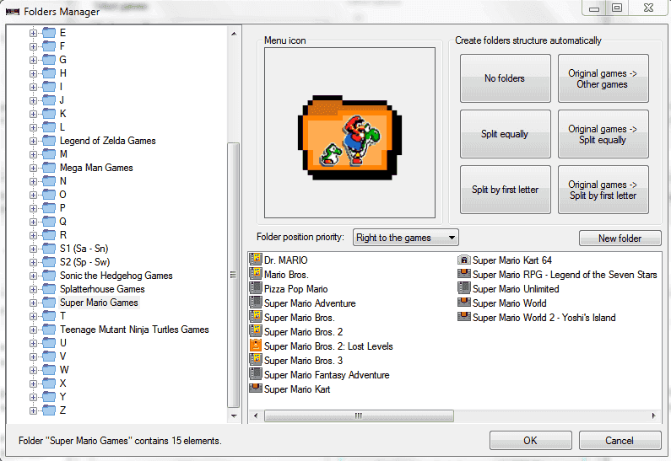Click the Super Mario RPG cartridge icon
This screenshot has height=461, width=671.
click(464, 274)
